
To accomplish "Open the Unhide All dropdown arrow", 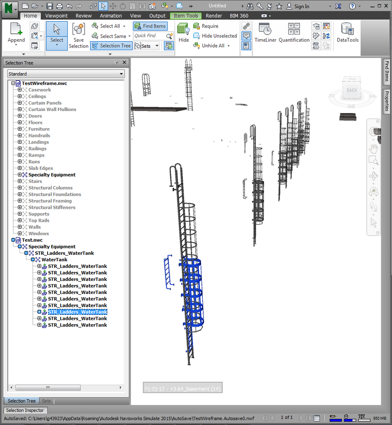I will [x=229, y=46].
